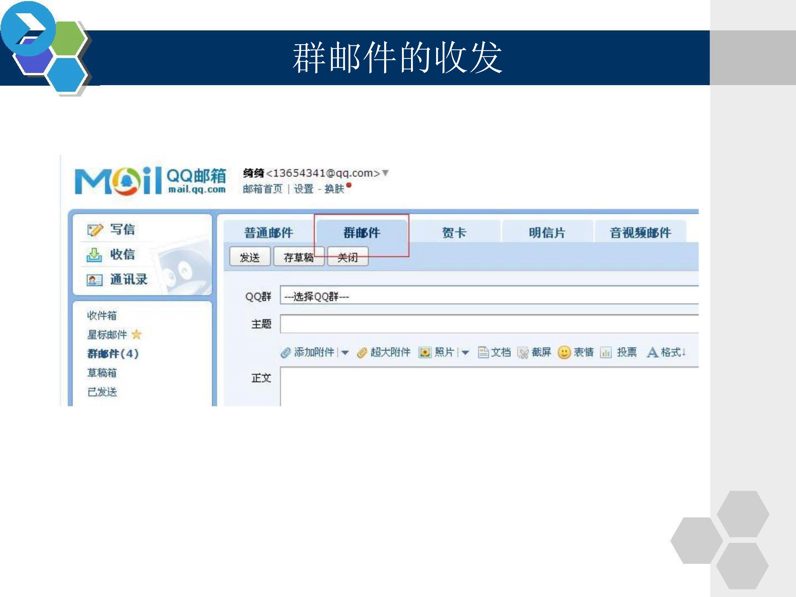Open the 换肤 link
The width and height of the screenshot is (796, 597).
[x=334, y=189]
